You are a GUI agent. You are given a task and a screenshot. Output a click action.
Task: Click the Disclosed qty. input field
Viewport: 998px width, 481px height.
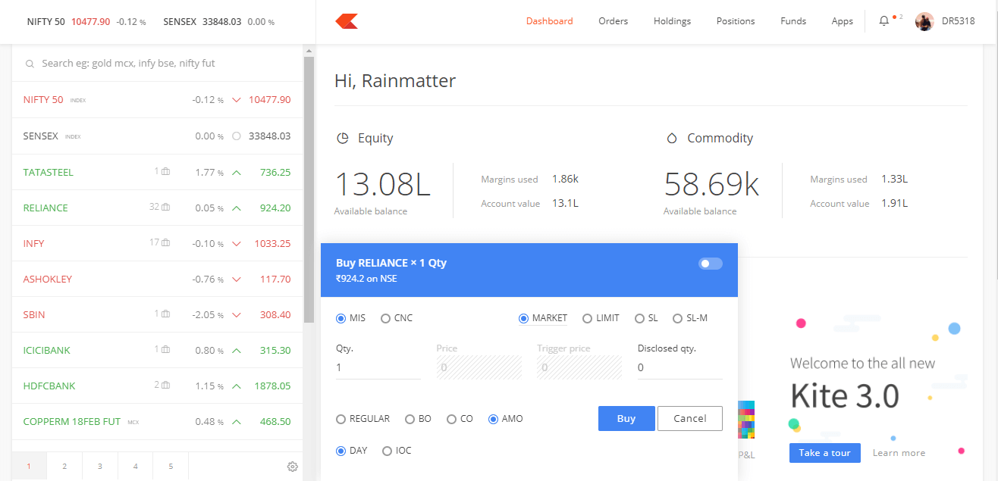pyautogui.click(x=679, y=368)
